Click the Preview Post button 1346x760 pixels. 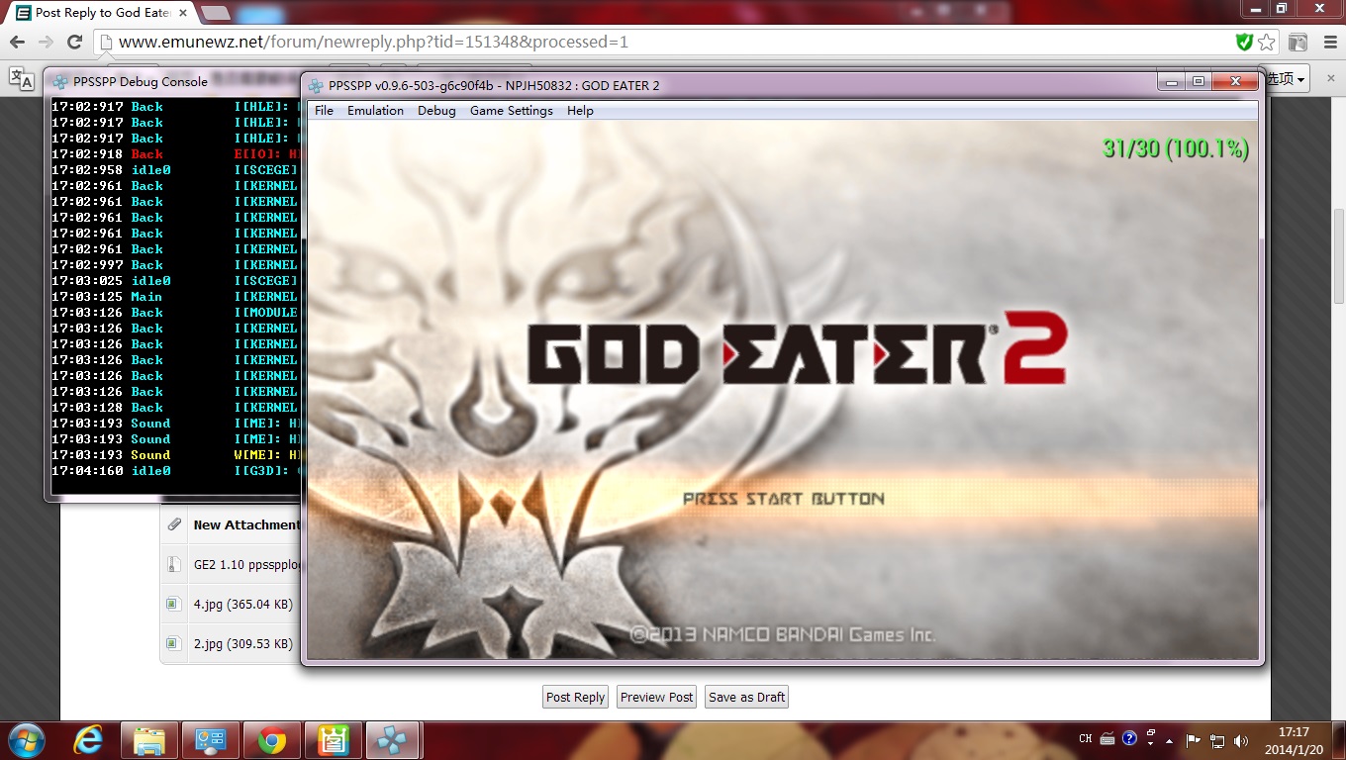click(x=656, y=697)
